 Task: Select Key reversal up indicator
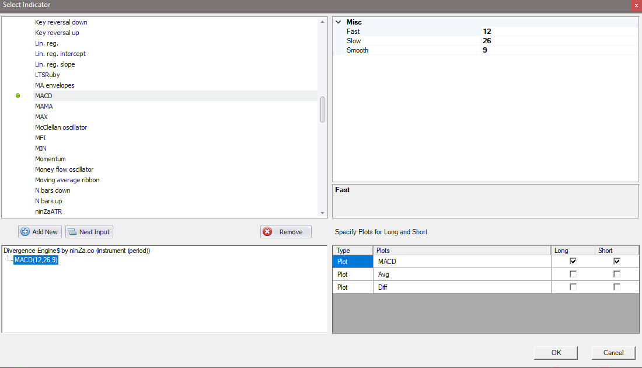pos(57,33)
